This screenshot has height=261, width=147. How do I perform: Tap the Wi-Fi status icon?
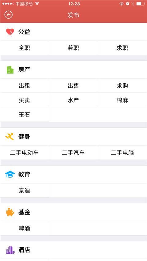pos(37,3)
